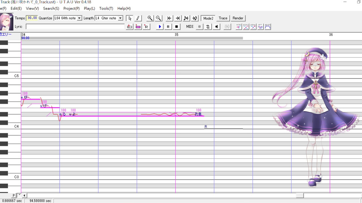
Task: Click the Render button
Action: pos(238,18)
